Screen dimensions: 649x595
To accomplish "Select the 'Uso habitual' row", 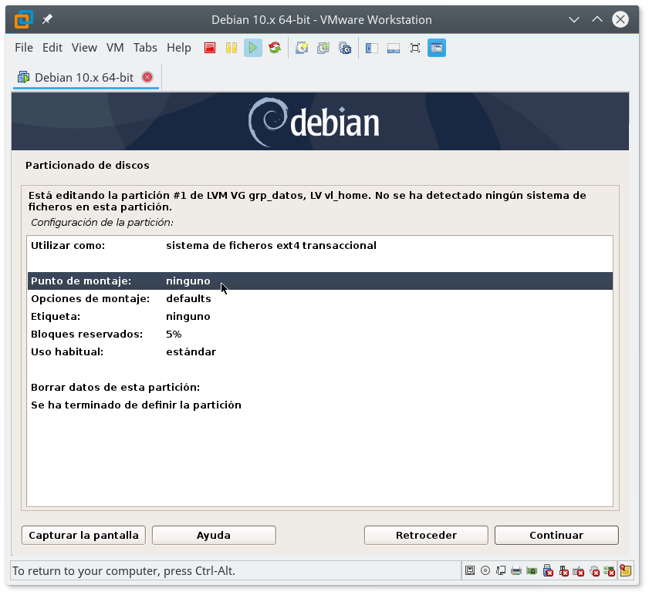I will 320,352.
